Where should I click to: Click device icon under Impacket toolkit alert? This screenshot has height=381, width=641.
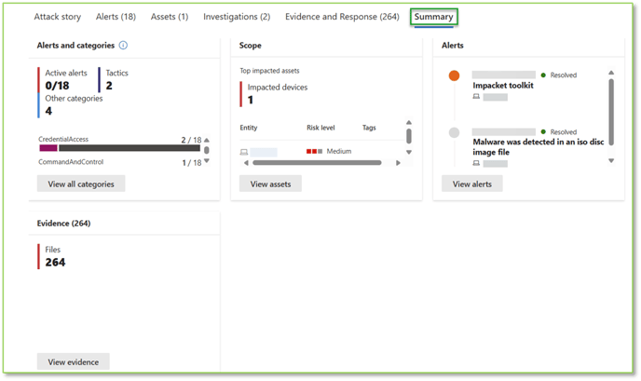pyautogui.click(x=476, y=97)
